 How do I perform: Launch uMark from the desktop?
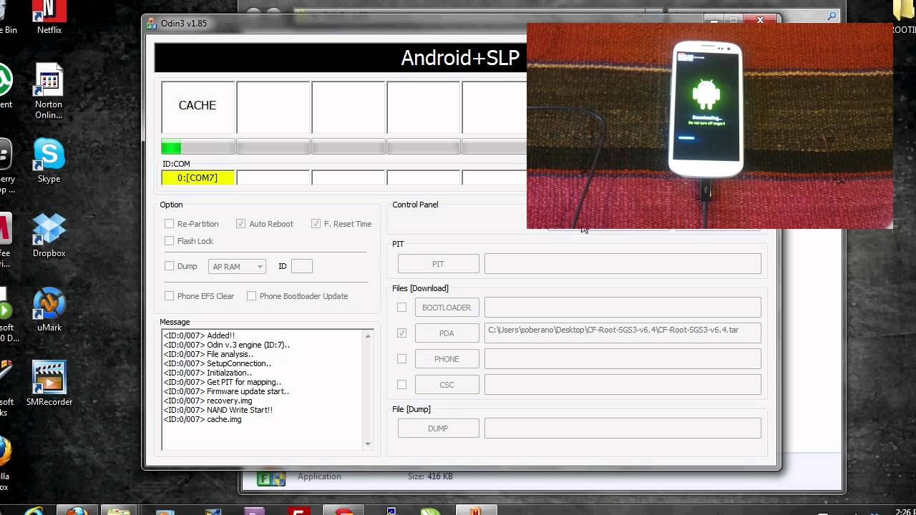coord(49,310)
